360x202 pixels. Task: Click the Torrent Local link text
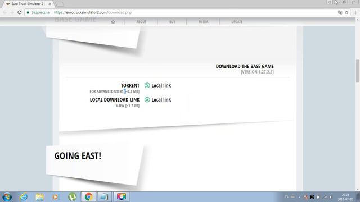161,85
